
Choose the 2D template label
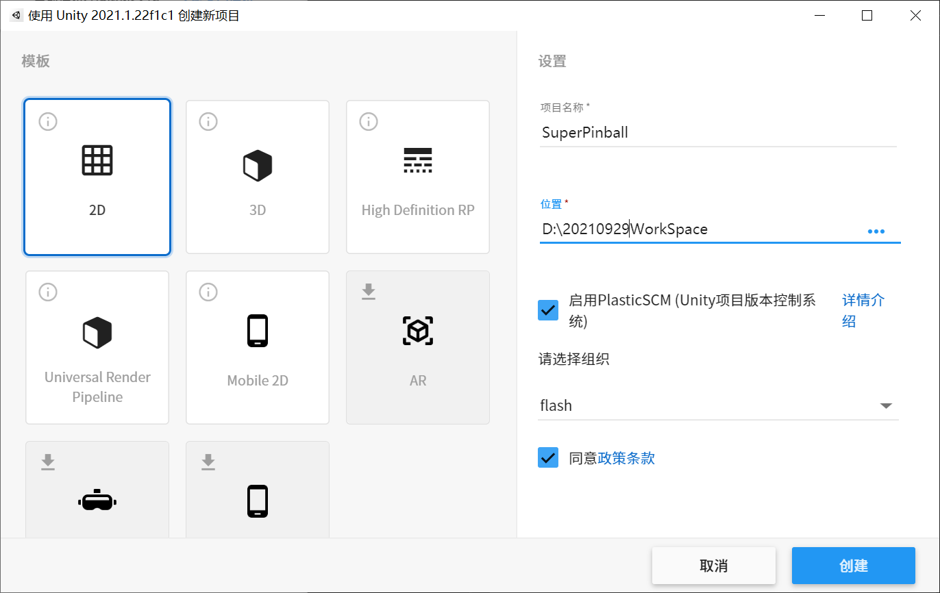(97, 210)
